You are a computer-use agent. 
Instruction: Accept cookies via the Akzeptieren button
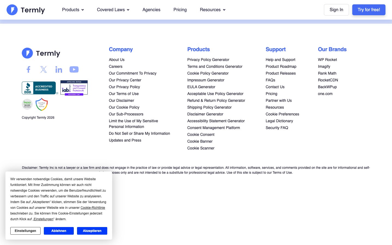(92, 231)
